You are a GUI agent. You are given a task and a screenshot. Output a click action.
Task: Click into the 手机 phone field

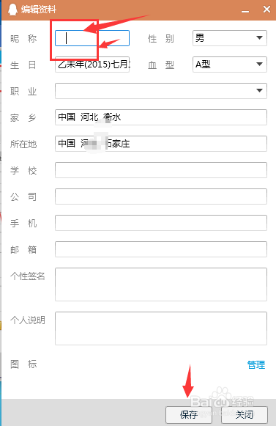pos(161,223)
